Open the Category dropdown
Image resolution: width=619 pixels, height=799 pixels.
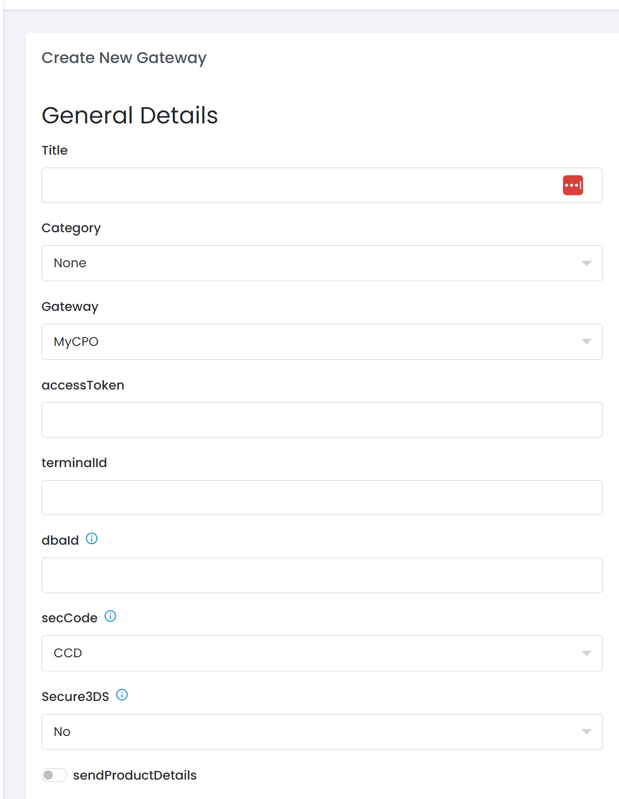tap(321, 263)
